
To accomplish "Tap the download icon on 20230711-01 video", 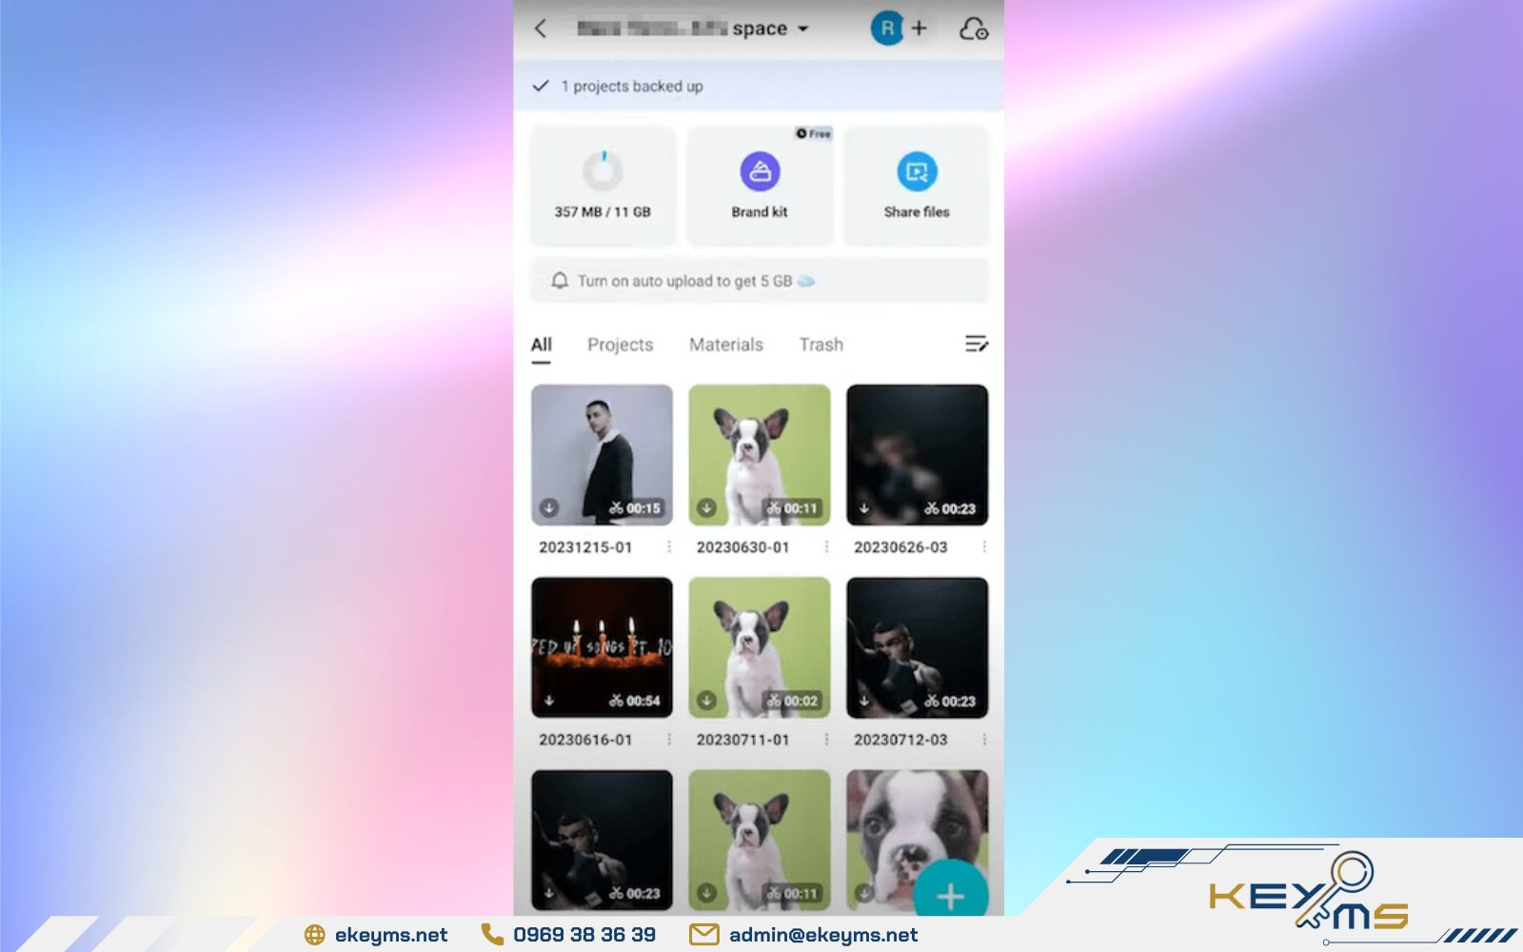I will pyautogui.click(x=706, y=700).
